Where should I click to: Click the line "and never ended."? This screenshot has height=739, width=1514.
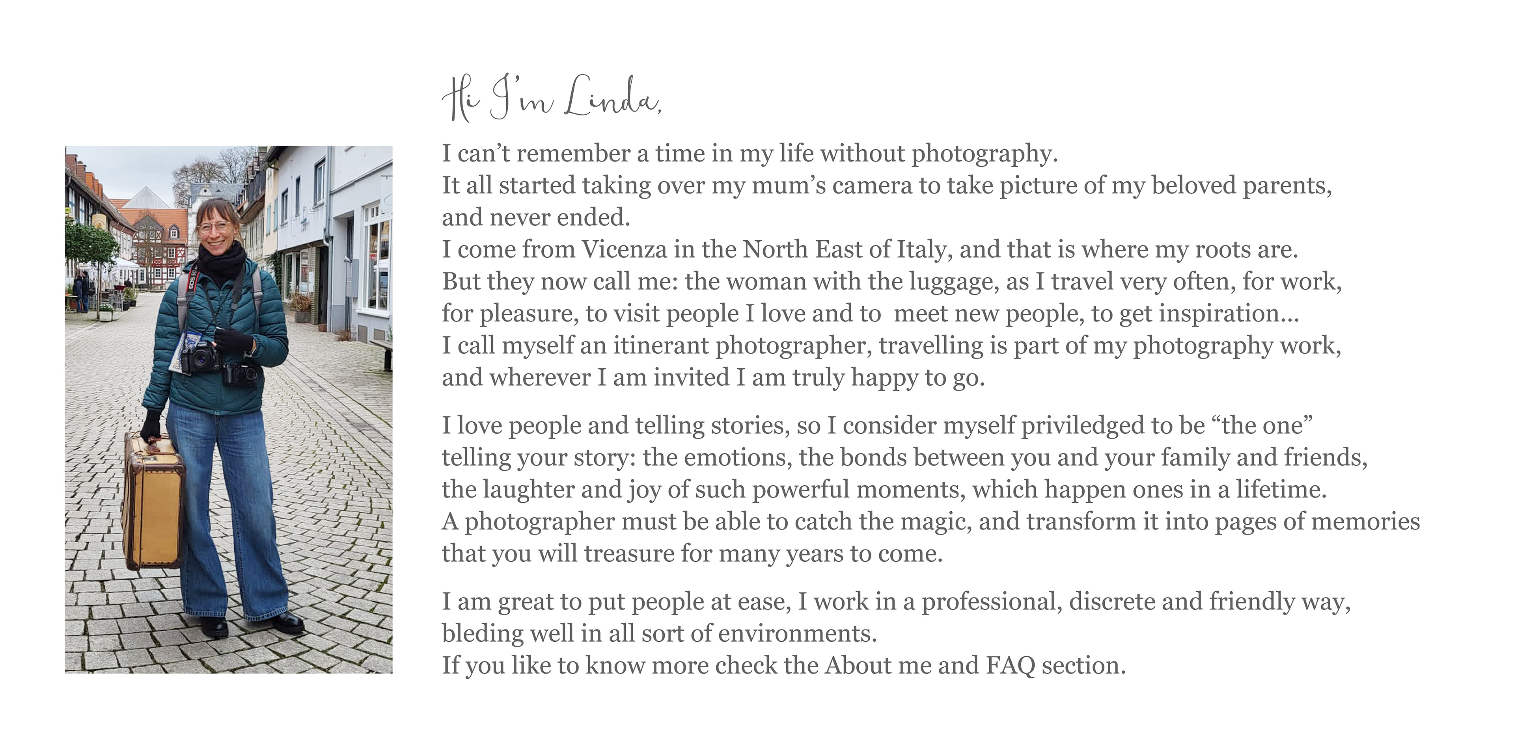pos(536,217)
